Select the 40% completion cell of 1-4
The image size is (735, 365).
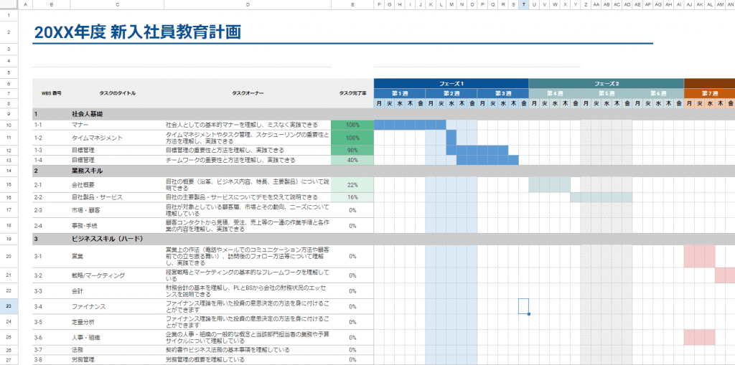tap(352, 160)
